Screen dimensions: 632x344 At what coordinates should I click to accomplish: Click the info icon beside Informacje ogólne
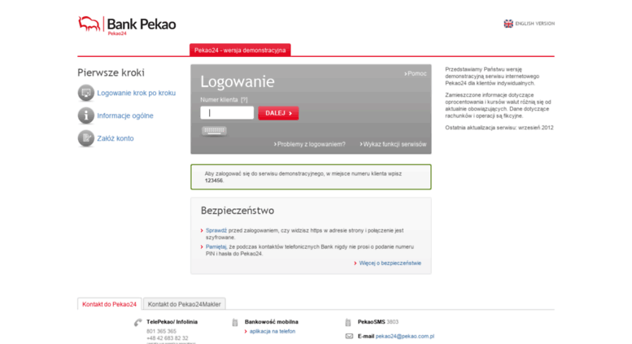coord(86,115)
